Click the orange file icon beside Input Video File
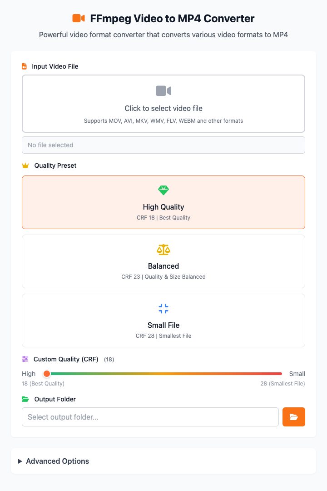 [24, 66]
